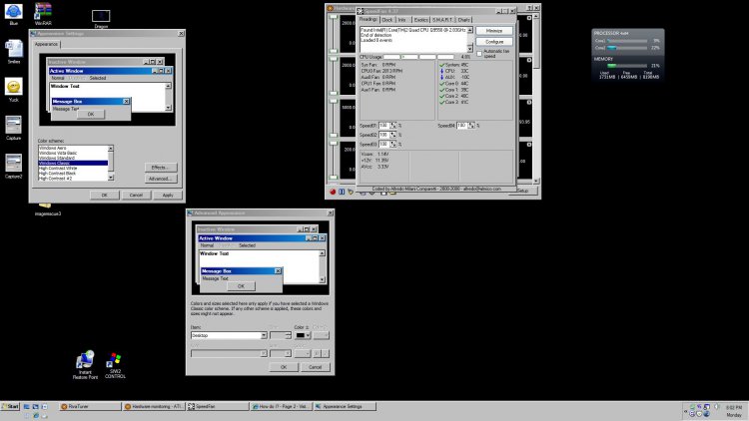Click the Advanced... button in Appearance Settings
The width and height of the screenshot is (749, 421).
click(161, 179)
